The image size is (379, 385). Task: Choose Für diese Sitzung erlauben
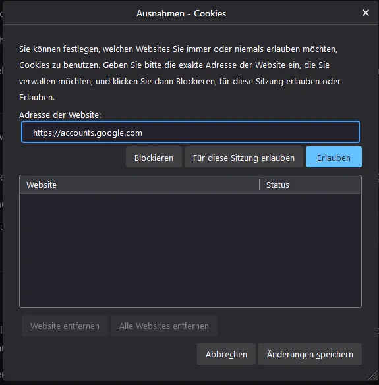(243, 157)
